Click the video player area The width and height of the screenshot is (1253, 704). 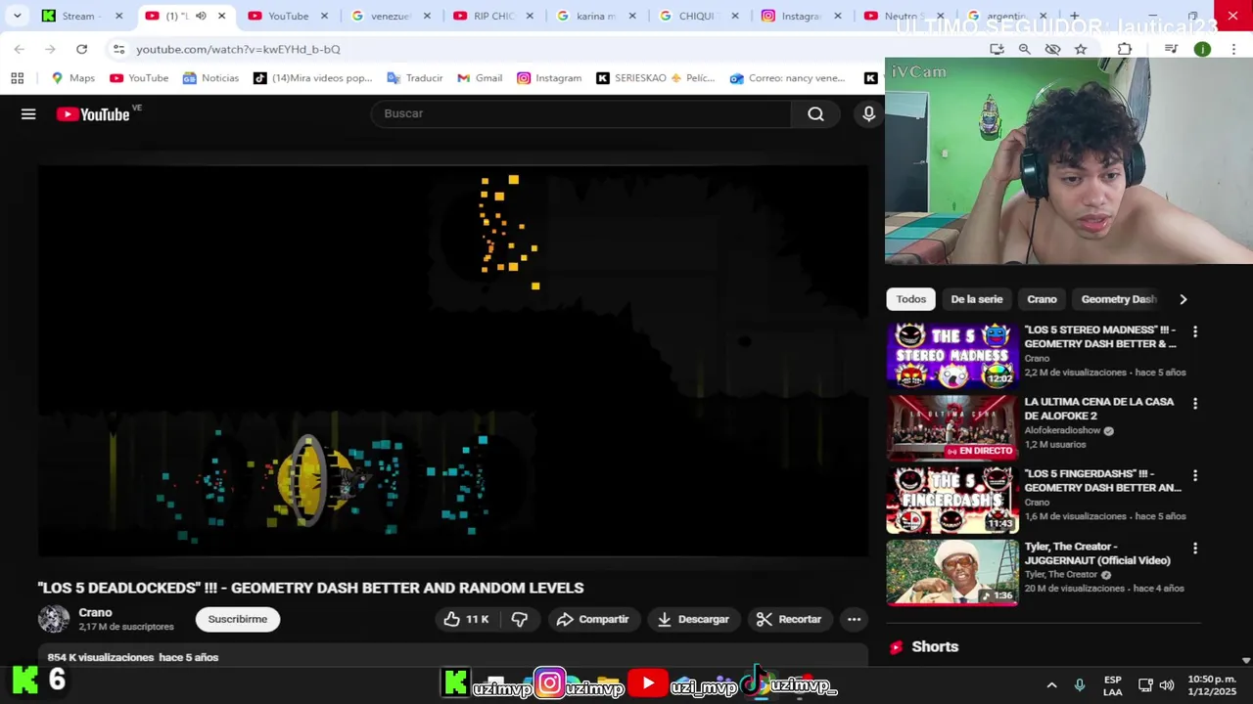pyautogui.click(x=453, y=362)
